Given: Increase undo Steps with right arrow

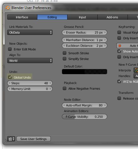Looking at the screenshot, I should click(50, 83).
